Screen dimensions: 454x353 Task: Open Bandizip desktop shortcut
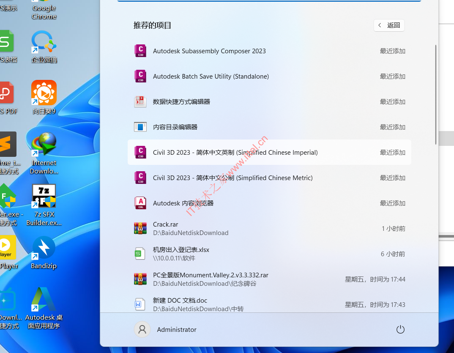pyautogui.click(x=44, y=253)
